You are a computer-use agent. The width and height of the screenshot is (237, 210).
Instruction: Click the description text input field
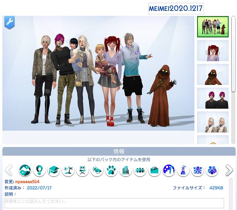114,203
